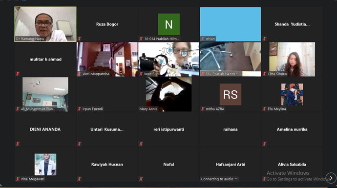Click muted mic icon on DIENI ANANDA tile
337x188 pixels.
point(18,144)
